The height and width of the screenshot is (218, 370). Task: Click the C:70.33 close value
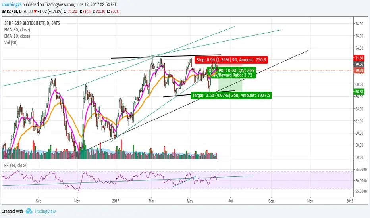click(113, 11)
